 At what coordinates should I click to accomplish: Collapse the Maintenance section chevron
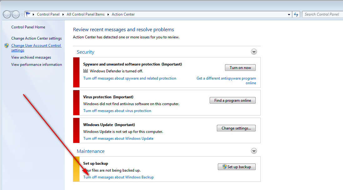pyautogui.click(x=254, y=151)
